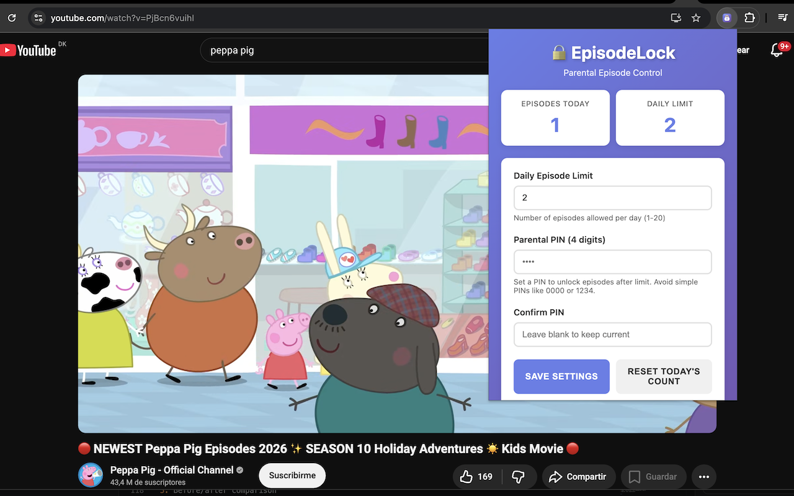The width and height of the screenshot is (794, 496).
Task: Save EpisodeLock settings
Action: pyautogui.click(x=561, y=376)
